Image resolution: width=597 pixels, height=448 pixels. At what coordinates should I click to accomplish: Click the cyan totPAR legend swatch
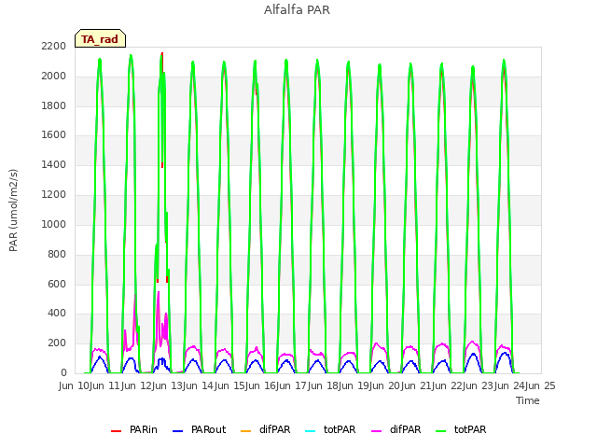311,431
